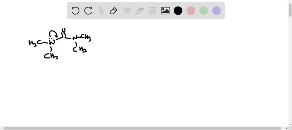
Task: Open the tools settings icon
Action: [x=127, y=11]
